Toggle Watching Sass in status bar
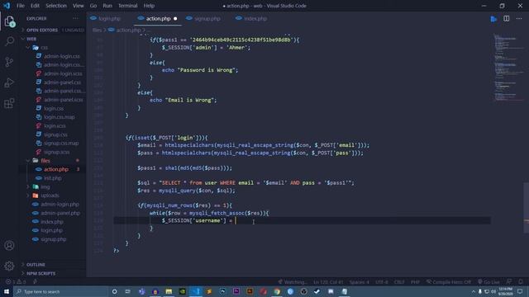529x297 pixels. [293, 281]
